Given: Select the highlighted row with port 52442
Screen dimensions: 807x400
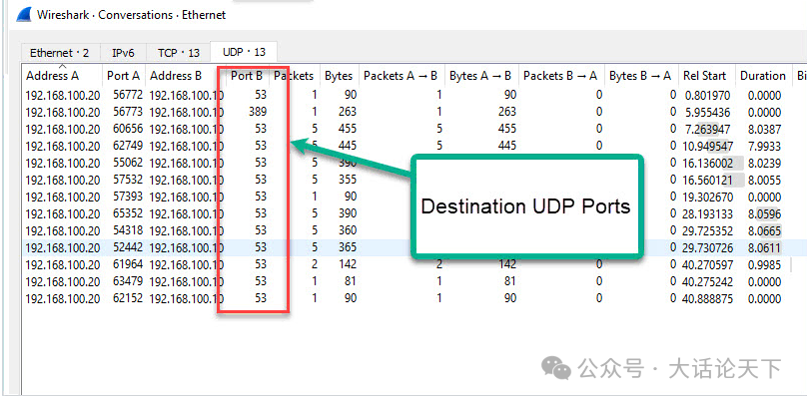Looking at the screenshot, I should (x=403, y=247).
